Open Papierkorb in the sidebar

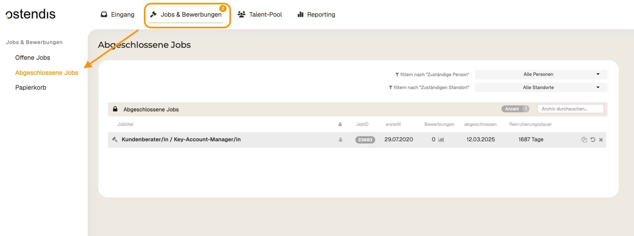pos(31,88)
